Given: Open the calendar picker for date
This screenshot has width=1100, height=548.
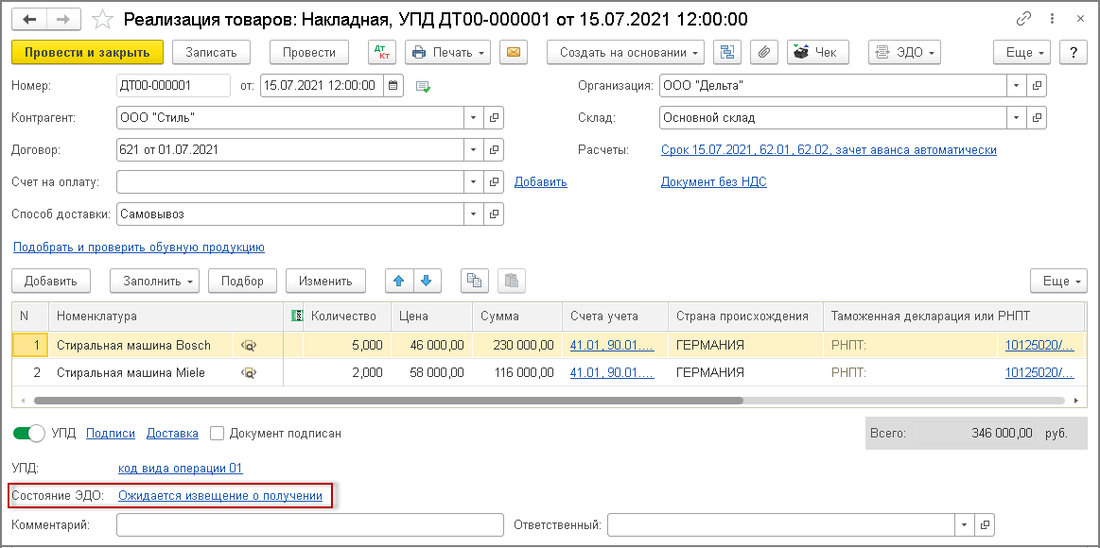Looking at the screenshot, I should (393, 85).
